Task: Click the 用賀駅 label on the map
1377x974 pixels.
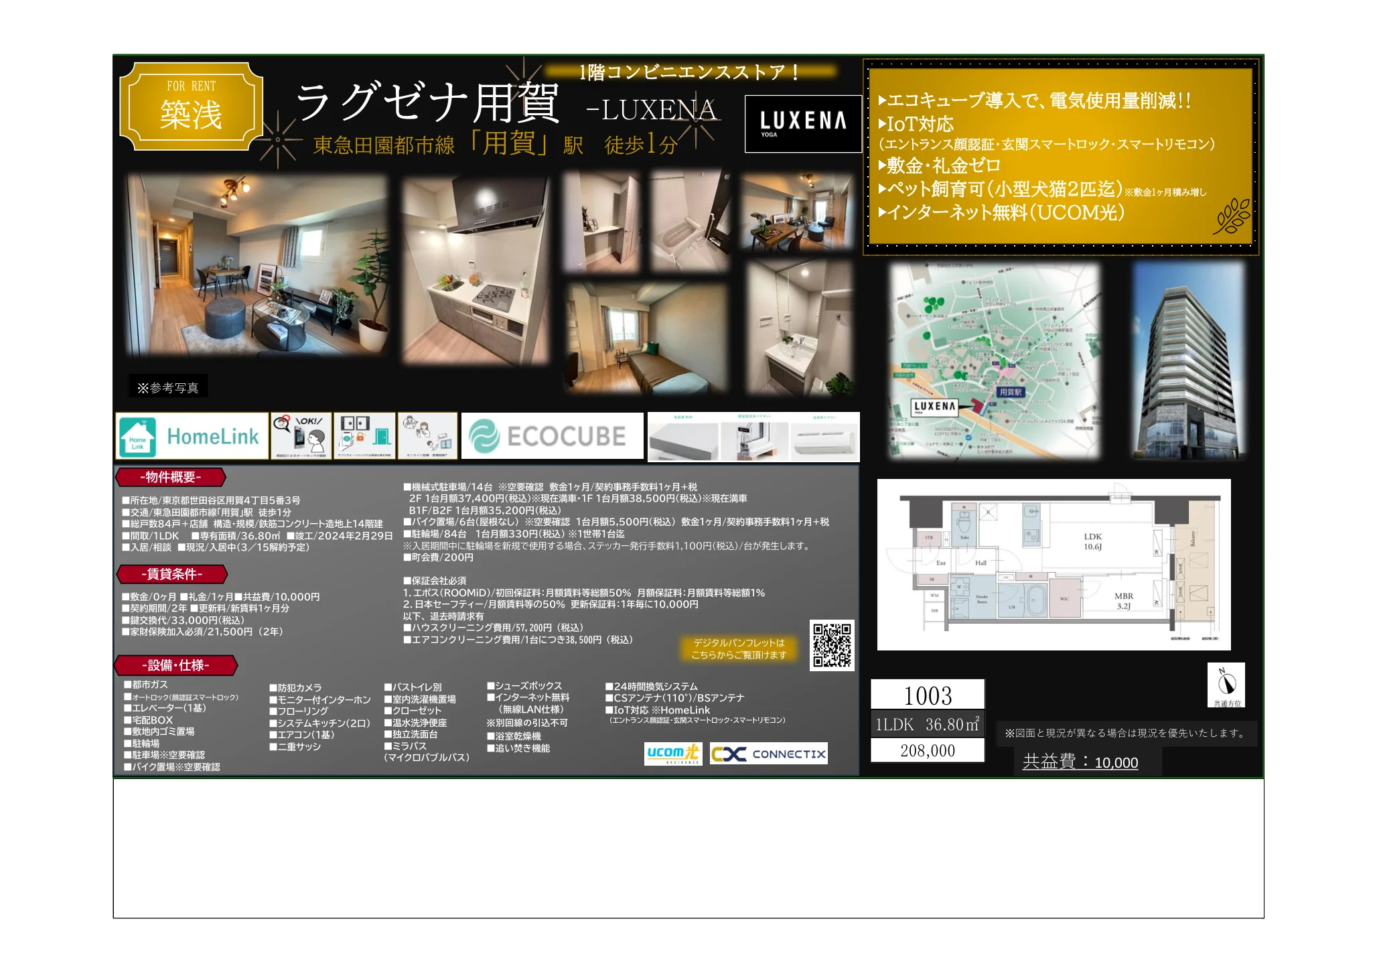Action: [1011, 393]
